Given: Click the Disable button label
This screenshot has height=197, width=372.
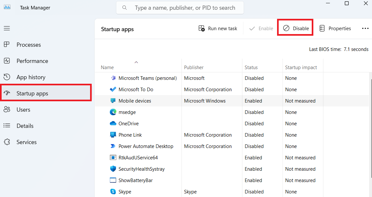Looking at the screenshot, I should pyautogui.click(x=301, y=29).
